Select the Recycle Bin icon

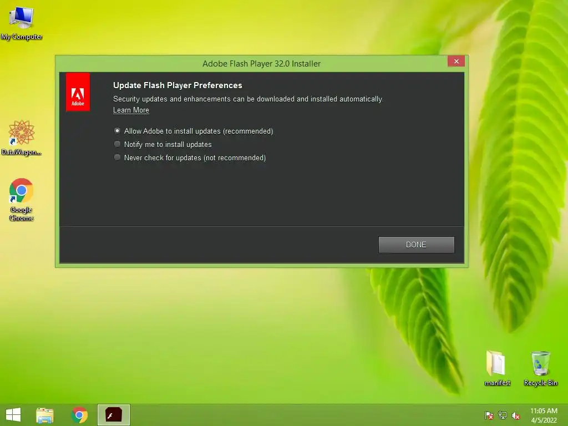(x=540, y=368)
